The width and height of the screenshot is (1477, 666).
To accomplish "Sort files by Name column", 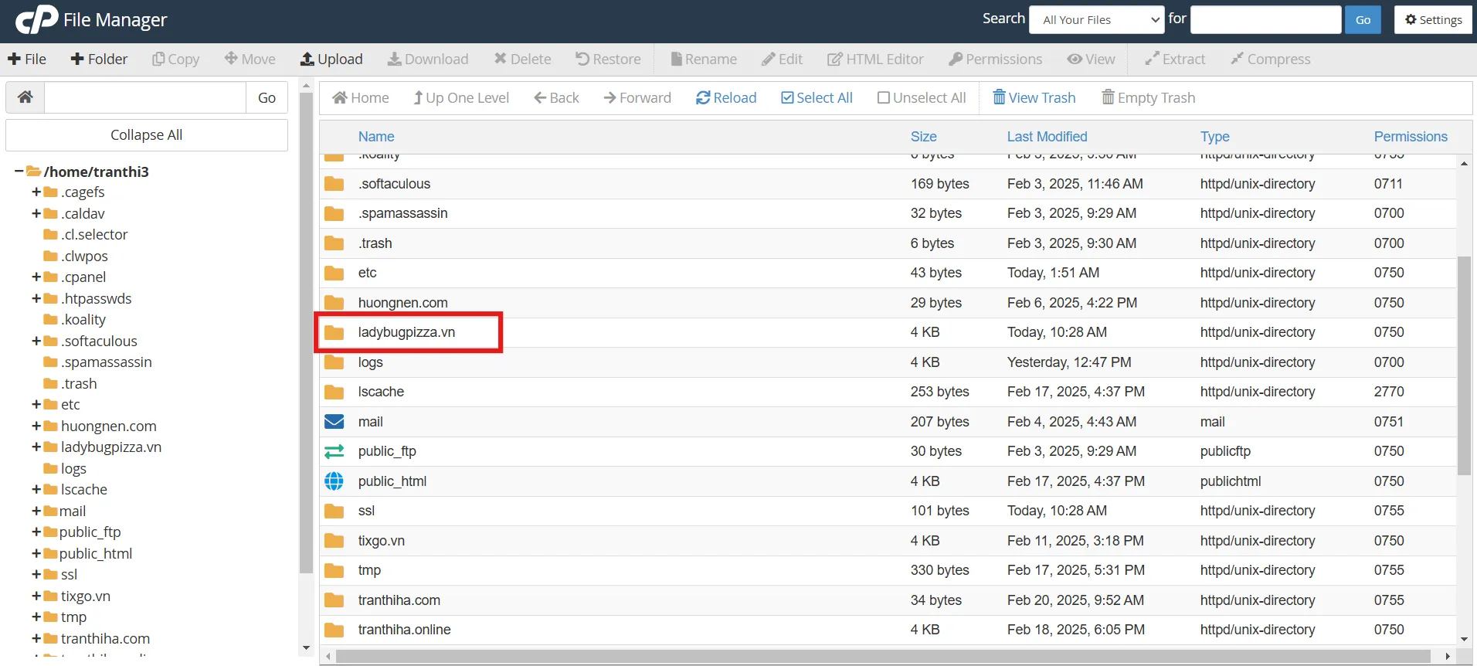I will (376, 137).
